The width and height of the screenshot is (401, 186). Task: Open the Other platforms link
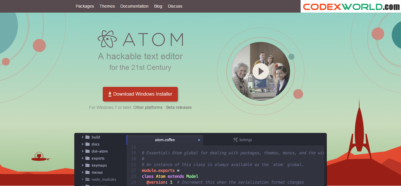click(x=148, y=107)
